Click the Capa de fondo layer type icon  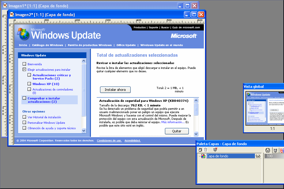[x=203, y=156]
